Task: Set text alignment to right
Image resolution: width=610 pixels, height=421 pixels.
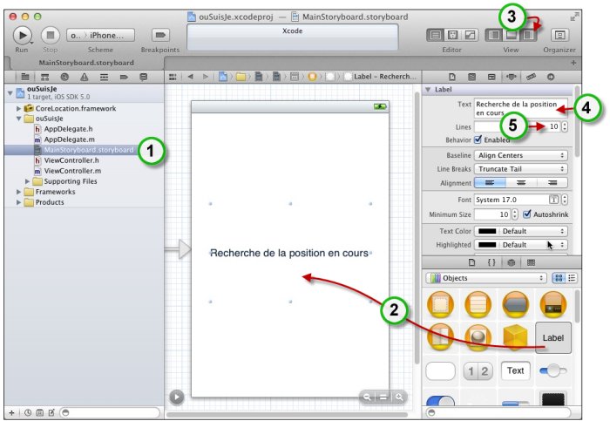Action: pyautogui.click(x=552, y=182)
